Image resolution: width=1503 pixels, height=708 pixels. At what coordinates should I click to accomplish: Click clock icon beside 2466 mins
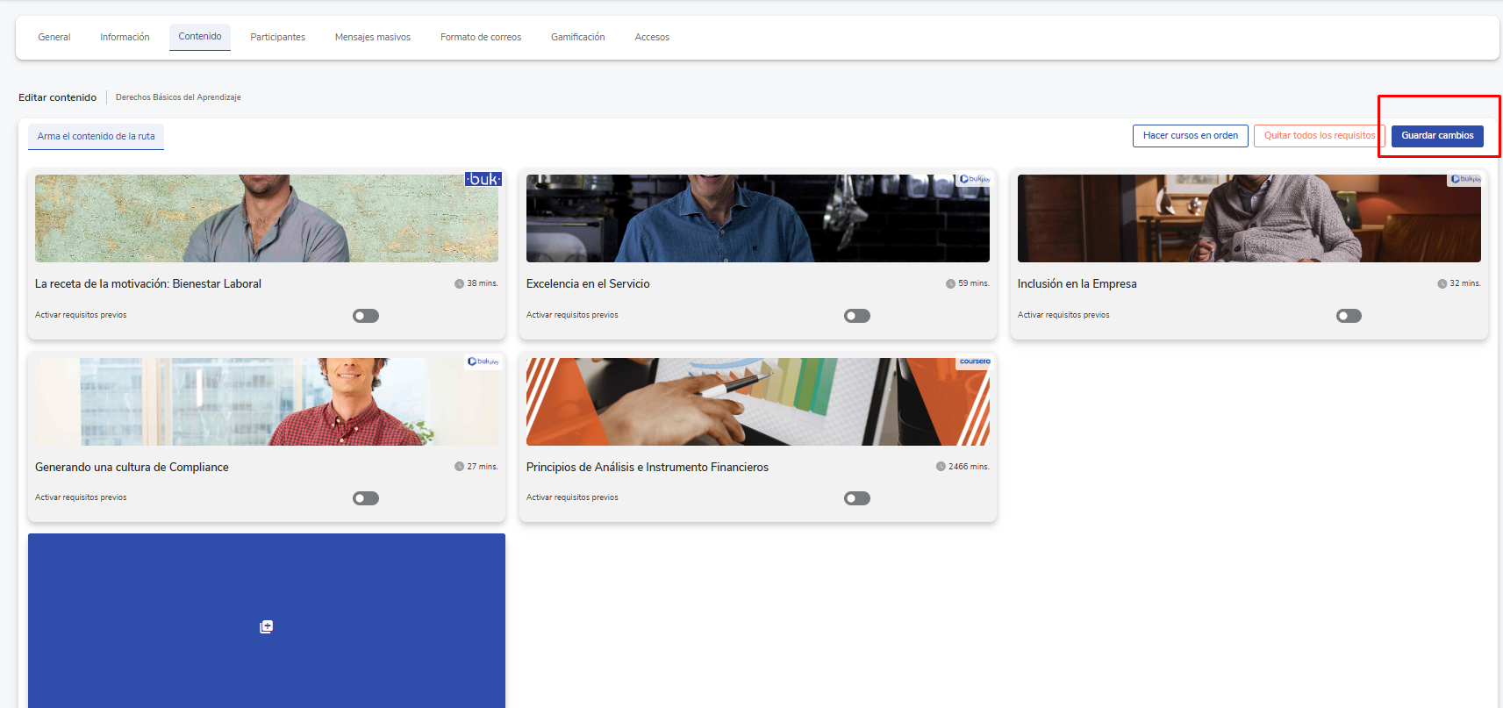[941, 467]
